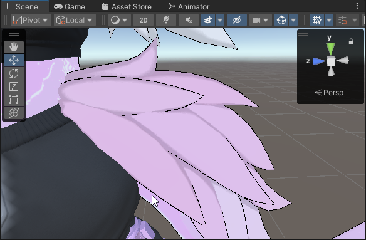Viewport: 366px width, 240px height.
Task: Open the tab options kebab menu
Action: (357, 6)
